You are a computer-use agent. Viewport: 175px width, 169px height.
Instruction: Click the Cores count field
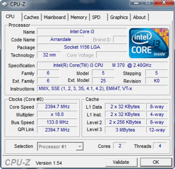click(120, 146)
